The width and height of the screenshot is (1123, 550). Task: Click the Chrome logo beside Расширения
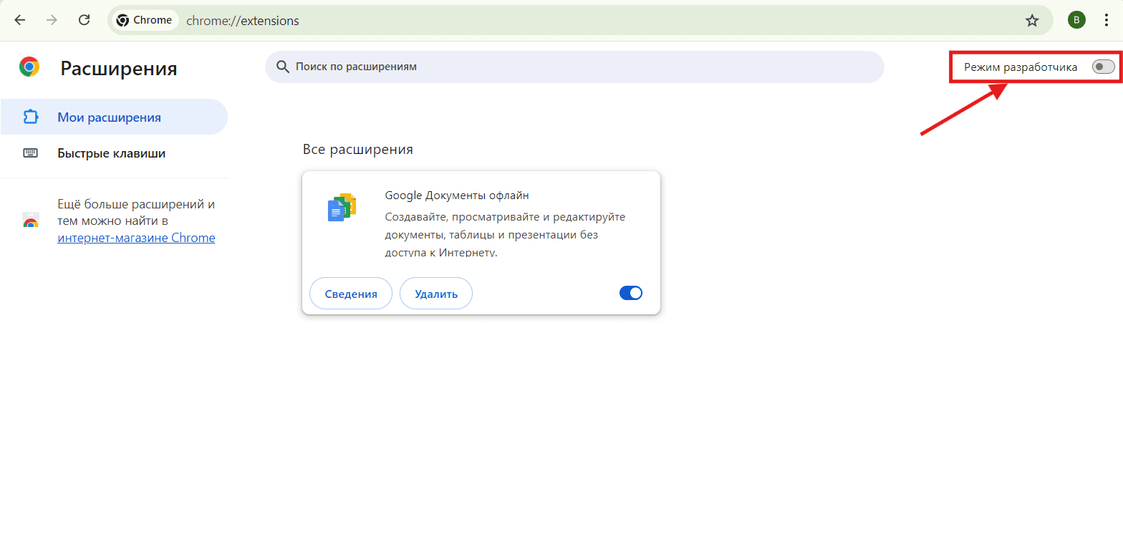(29, 67)
